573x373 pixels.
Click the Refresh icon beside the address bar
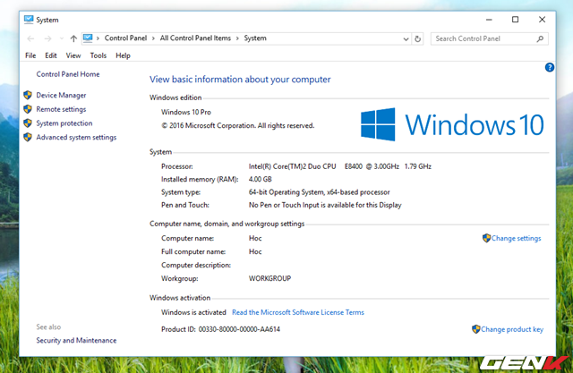[x=418, y=38]
